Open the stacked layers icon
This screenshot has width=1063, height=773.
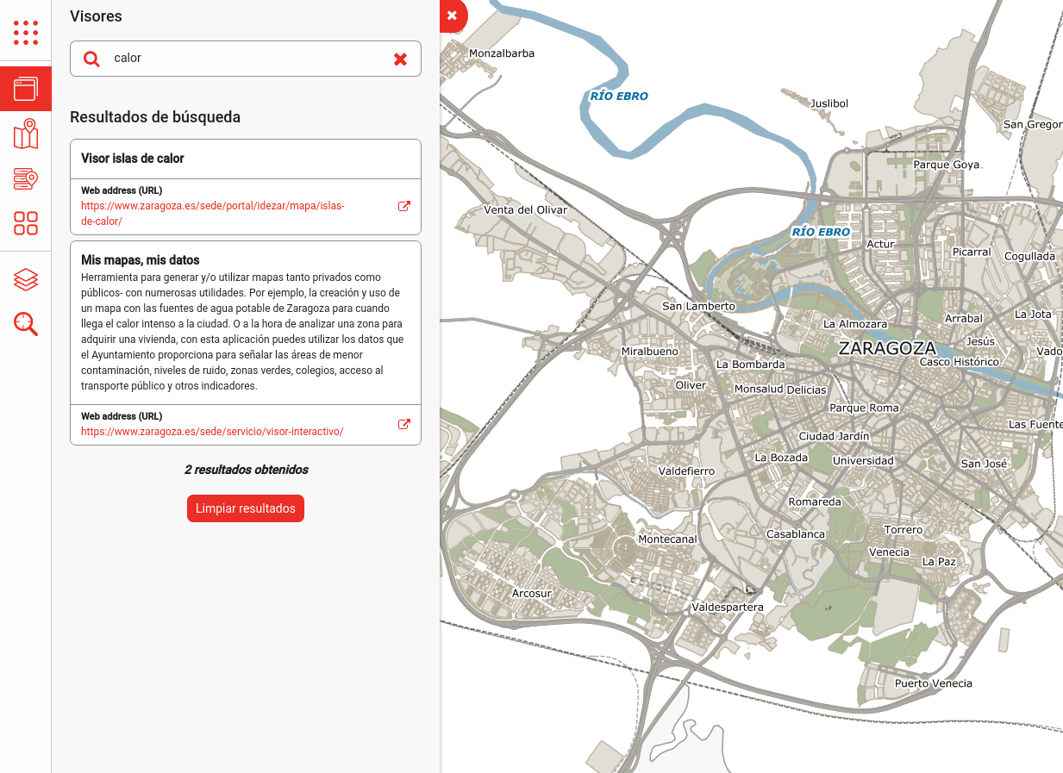26,279
